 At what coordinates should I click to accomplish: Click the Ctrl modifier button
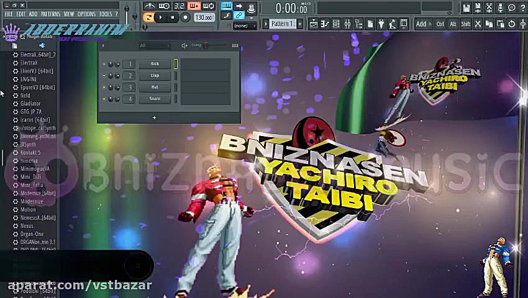tap(440, 24)
